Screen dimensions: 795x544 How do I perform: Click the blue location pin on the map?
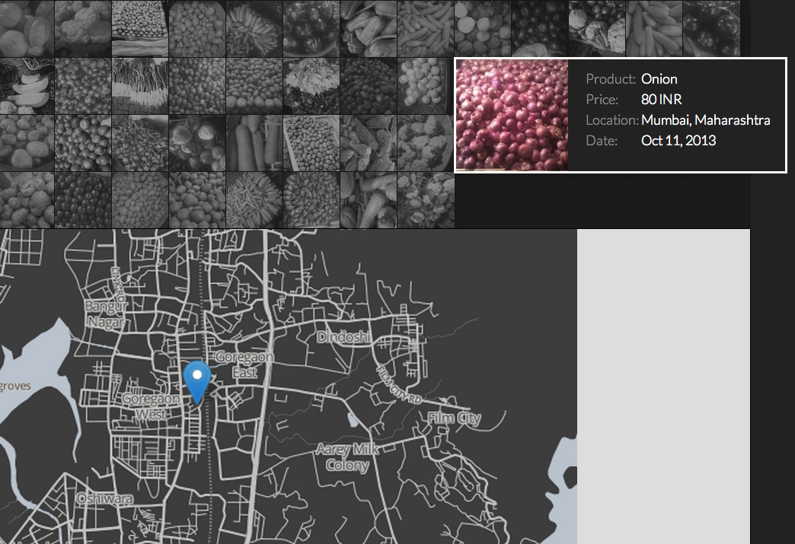click(197, 383)
